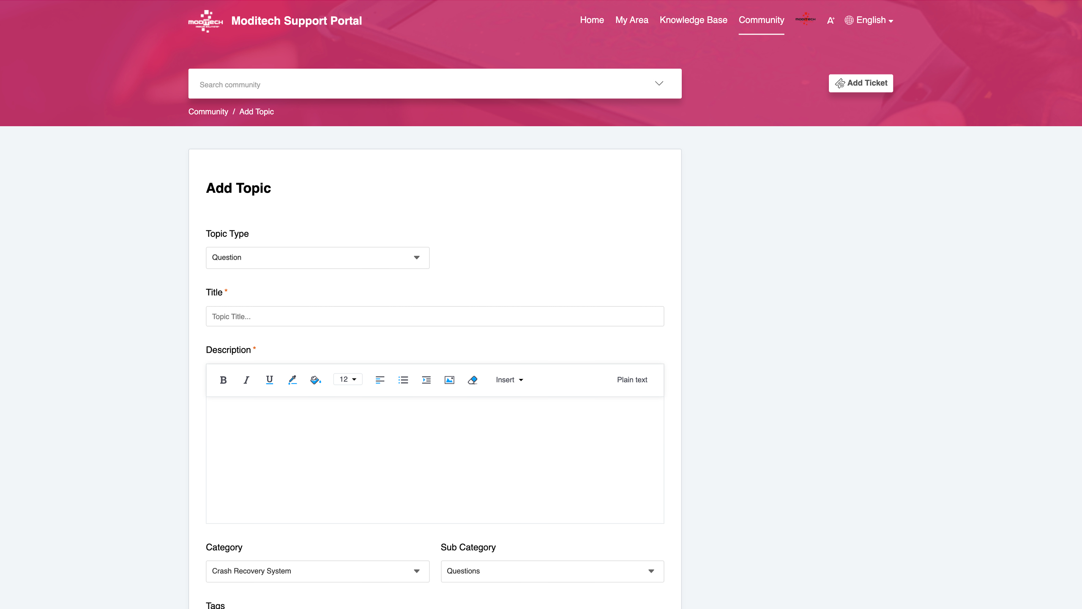Go to Community breadcrumb link
The image size is (1082, 609).
208,112
